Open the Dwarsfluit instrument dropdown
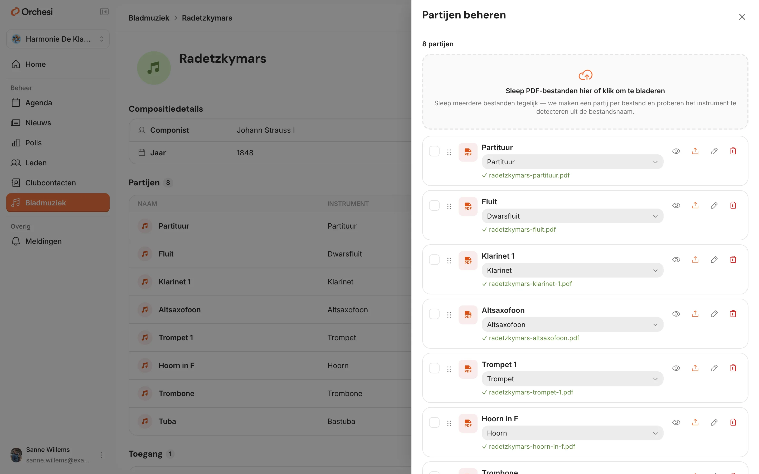This screenshot has width=759, height=474. (572, 216)
